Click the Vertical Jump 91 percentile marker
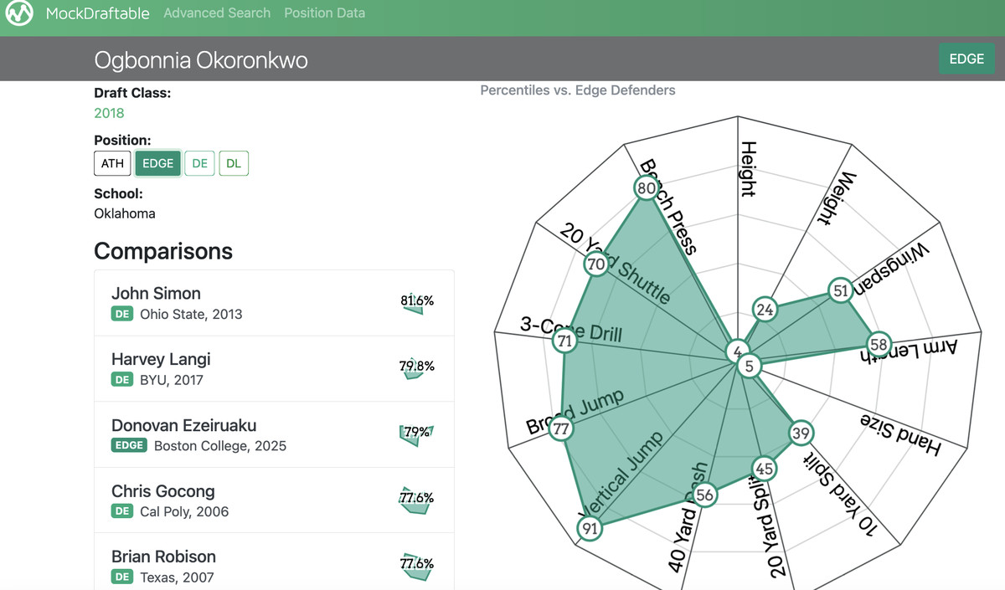 (x=590, y=528)
